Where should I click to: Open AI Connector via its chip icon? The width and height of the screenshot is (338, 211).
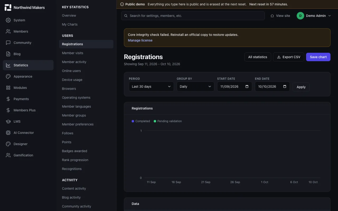click(x=8, y=133)
